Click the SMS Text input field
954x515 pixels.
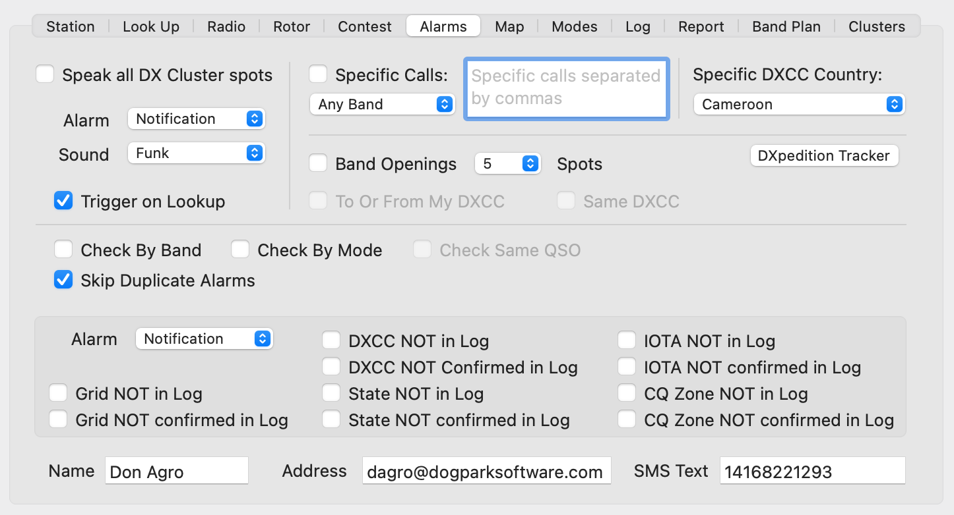tap(812, 472)
